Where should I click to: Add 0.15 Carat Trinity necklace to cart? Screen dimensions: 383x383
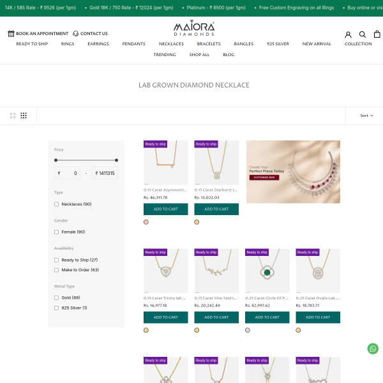coord(166,317)
